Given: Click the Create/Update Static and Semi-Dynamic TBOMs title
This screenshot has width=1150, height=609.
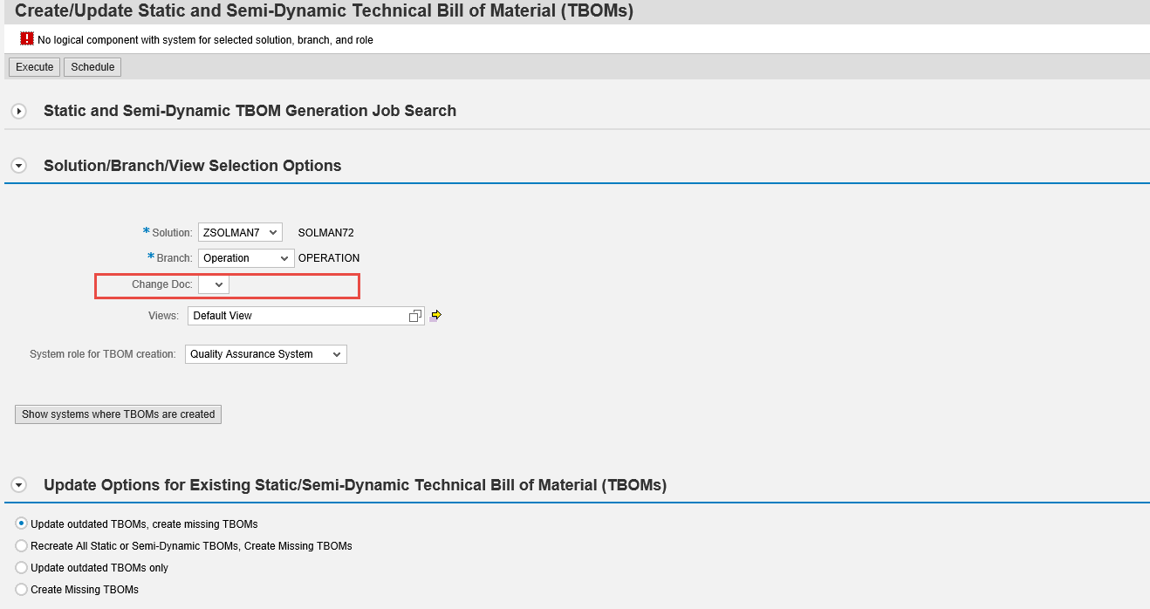Looking at the screenshot, I should click(325, 11).
